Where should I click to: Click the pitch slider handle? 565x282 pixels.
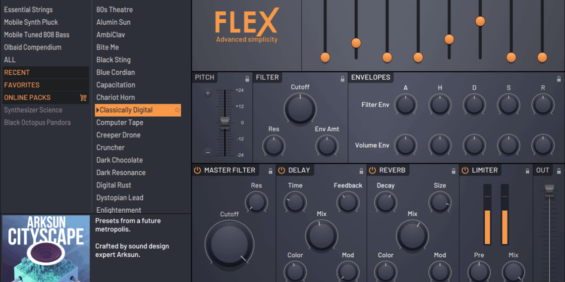225,123
